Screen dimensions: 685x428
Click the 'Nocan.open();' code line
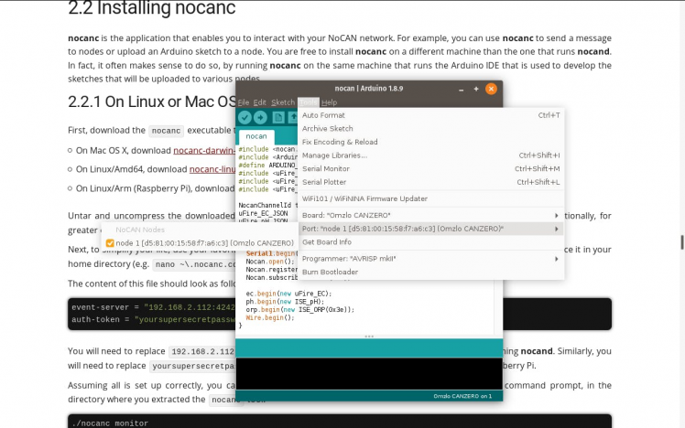tap(270, 262)
